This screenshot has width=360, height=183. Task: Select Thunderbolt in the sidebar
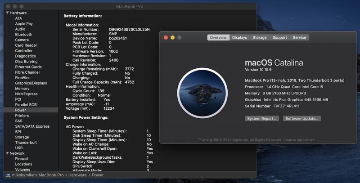pyautogui.click(x=26, y=143)
